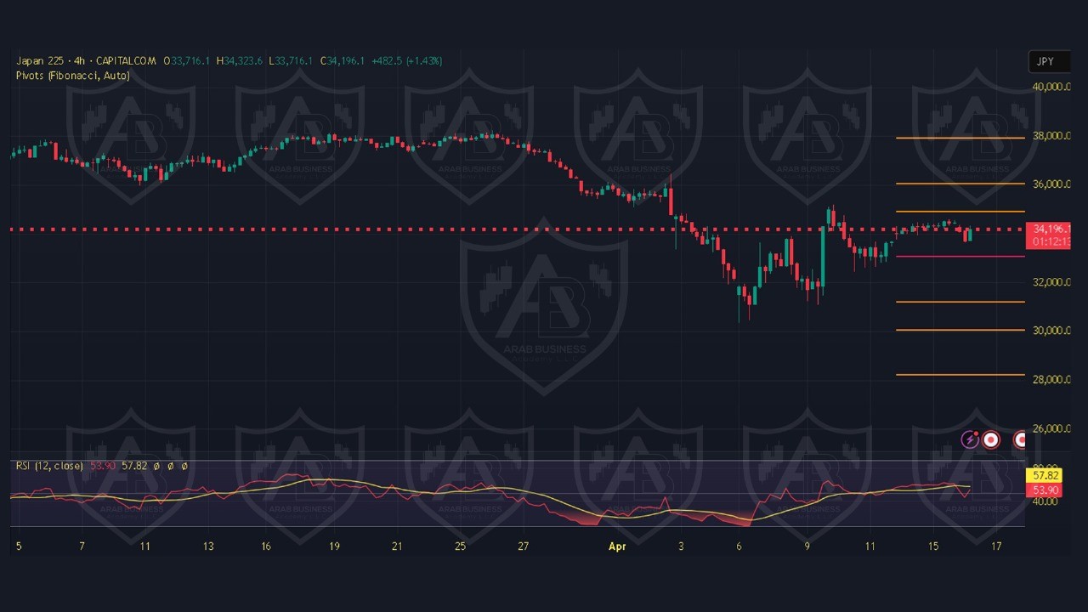
Task: Click the 32,000 price axis label
Action: pos(1051,282)
